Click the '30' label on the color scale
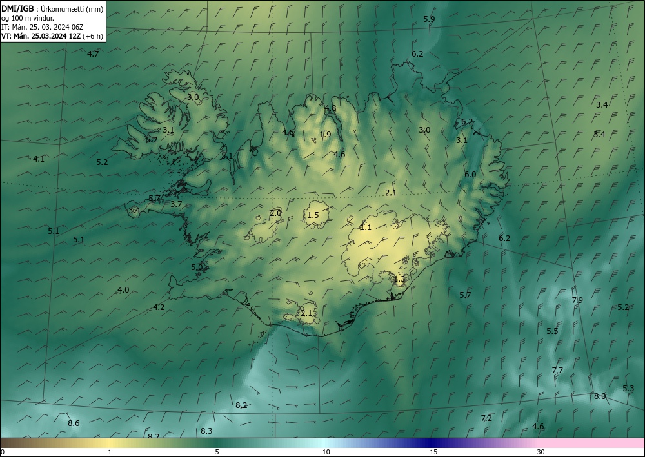The image size is (645, 457). click(541, 452)
